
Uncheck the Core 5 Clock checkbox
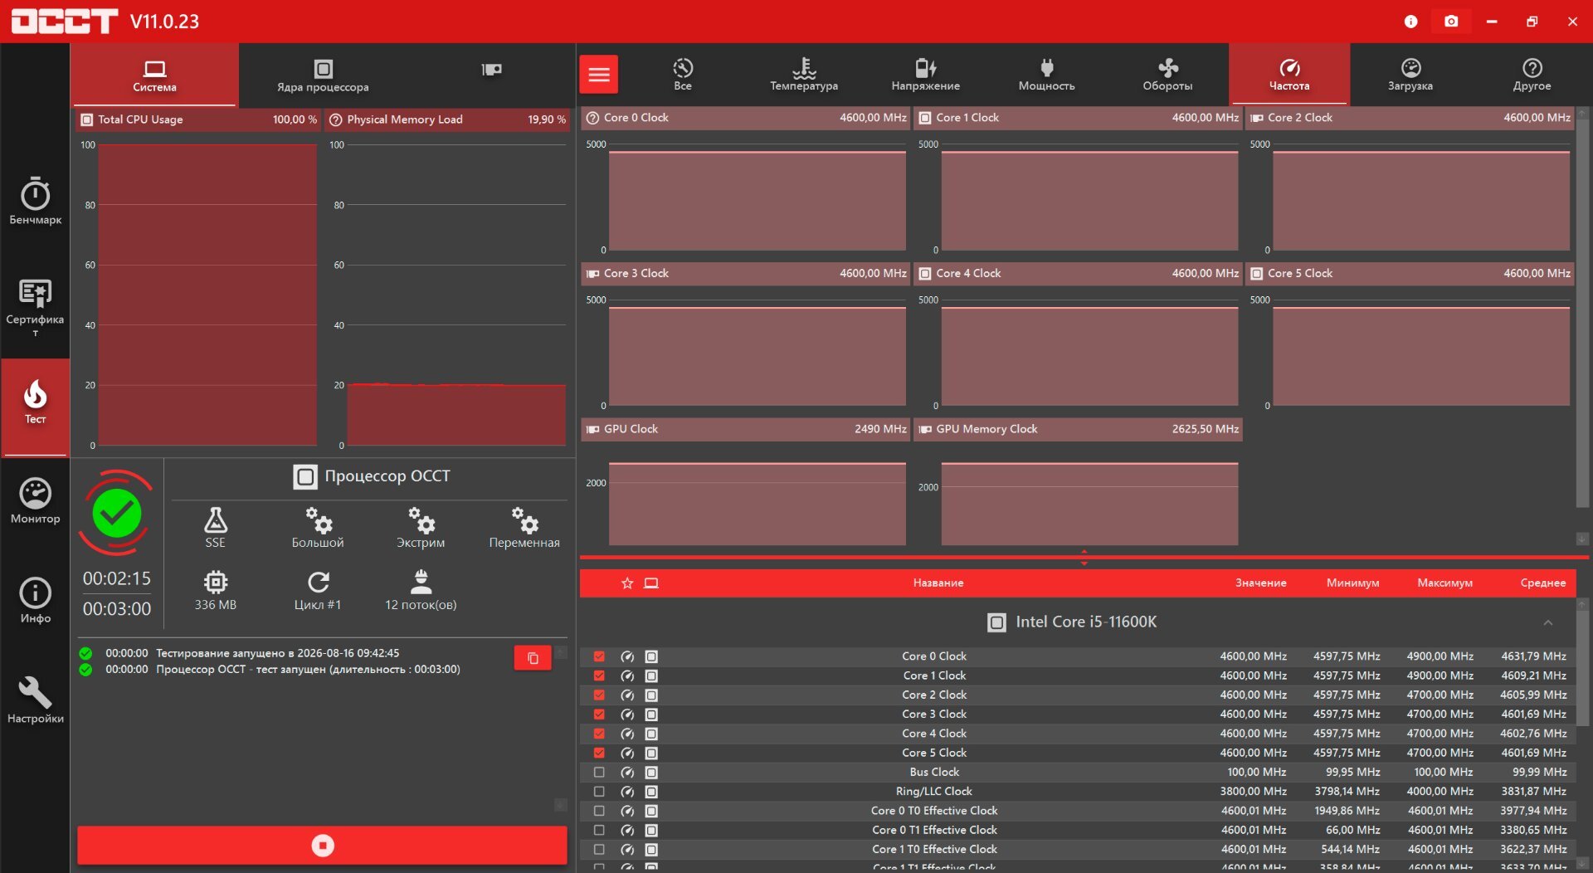[x=599, y=754]
